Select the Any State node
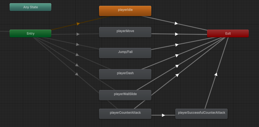 click(30, 7)
